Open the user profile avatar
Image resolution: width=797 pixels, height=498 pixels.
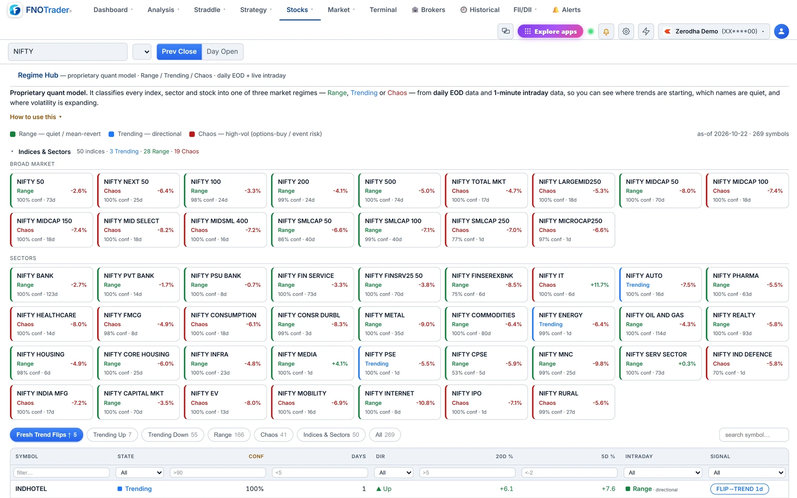click(x=781, y=31)
